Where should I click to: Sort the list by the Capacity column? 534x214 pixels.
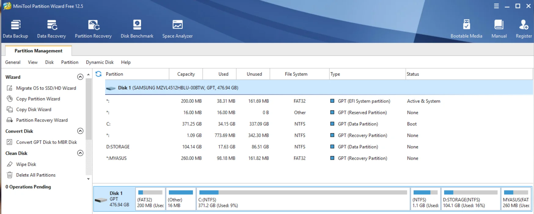click(186, 74)
